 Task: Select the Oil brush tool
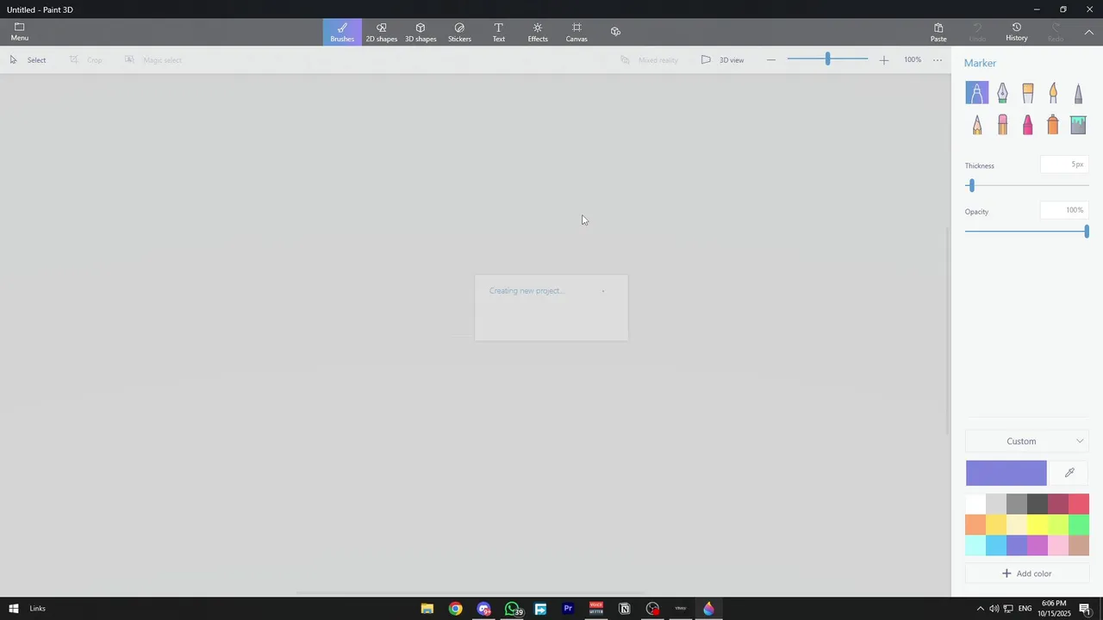[1027, 92]
